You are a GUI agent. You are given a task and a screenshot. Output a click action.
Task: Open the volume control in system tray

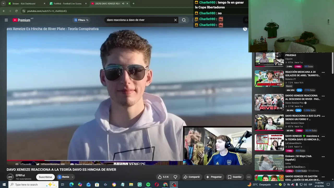tap(305, 185)
